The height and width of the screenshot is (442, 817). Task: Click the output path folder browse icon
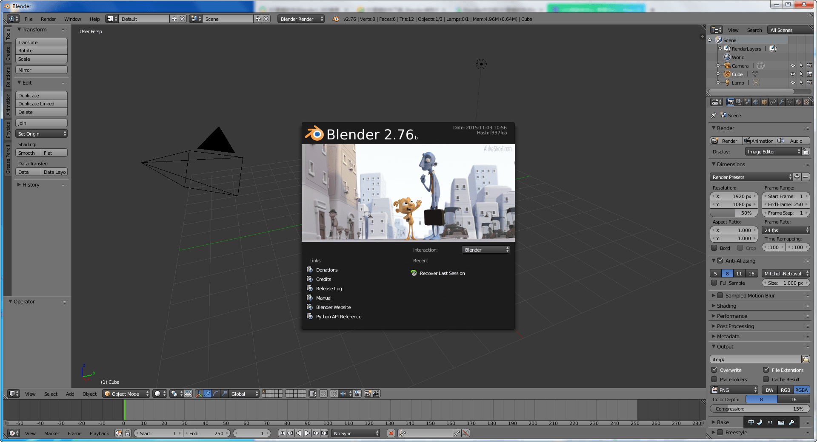point(806,359)
